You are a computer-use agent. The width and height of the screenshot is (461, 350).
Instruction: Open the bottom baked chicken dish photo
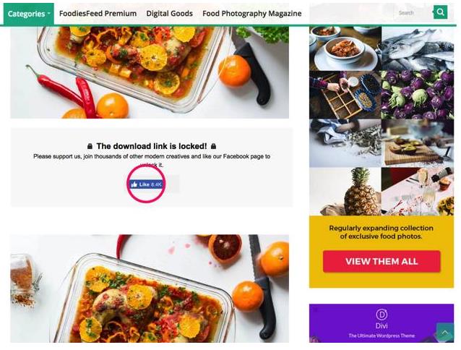150,289
